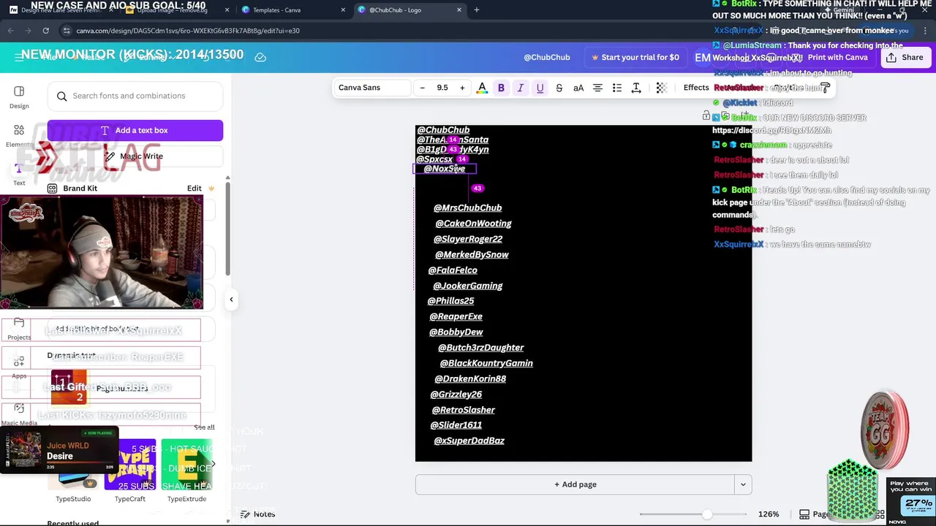Toggle strikethrough formatting
936x526 pixels.
coord(559,88)
